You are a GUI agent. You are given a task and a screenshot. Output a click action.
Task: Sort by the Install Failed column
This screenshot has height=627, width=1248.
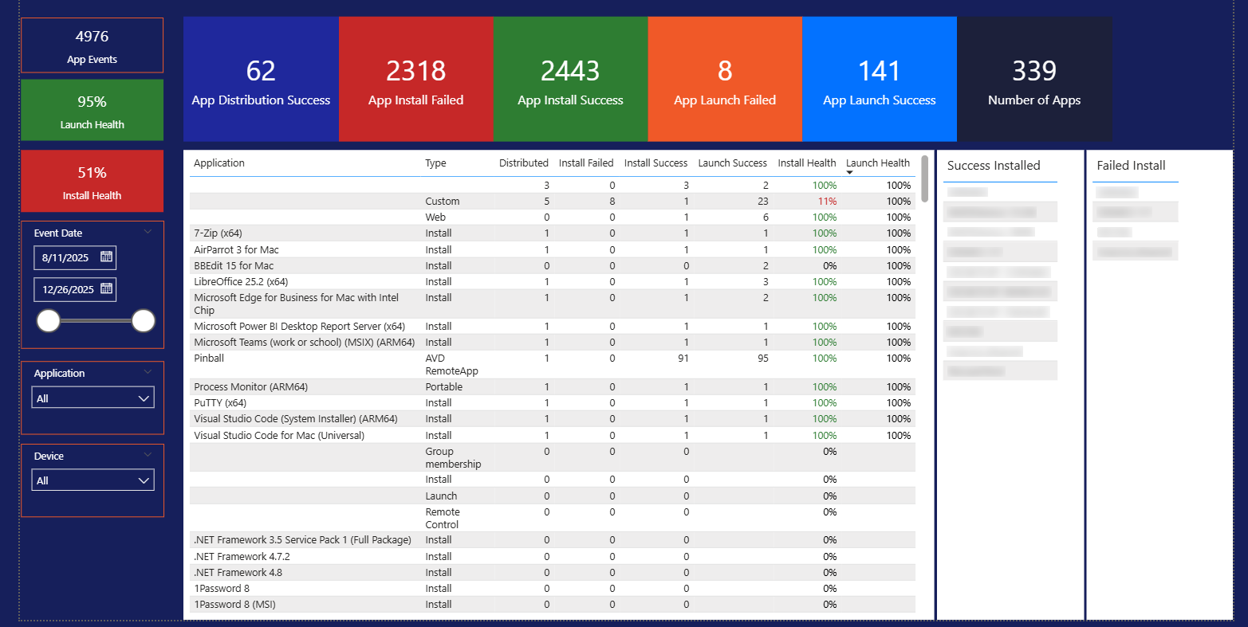point(585,163)
